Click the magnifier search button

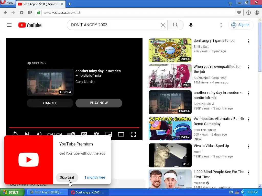pyautogui.click(x=176, y=25)
